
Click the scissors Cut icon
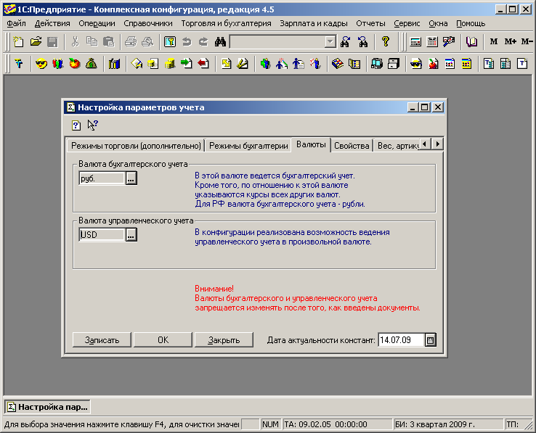point(76,41)
